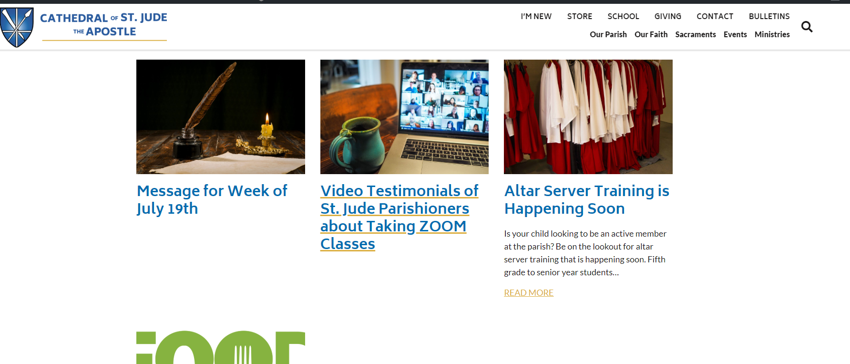The width and height of the screenshot is (850, 364).
Task: Click the Cathedral shield logo
Action: click(x=17, y=27)
